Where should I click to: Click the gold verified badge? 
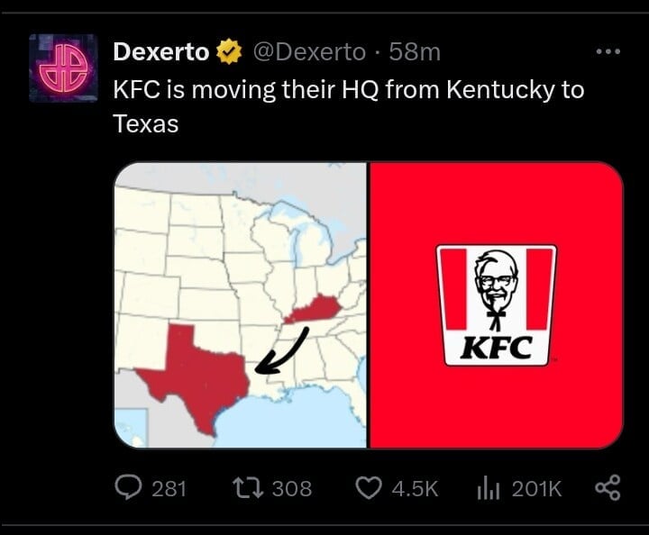point(229,53)
